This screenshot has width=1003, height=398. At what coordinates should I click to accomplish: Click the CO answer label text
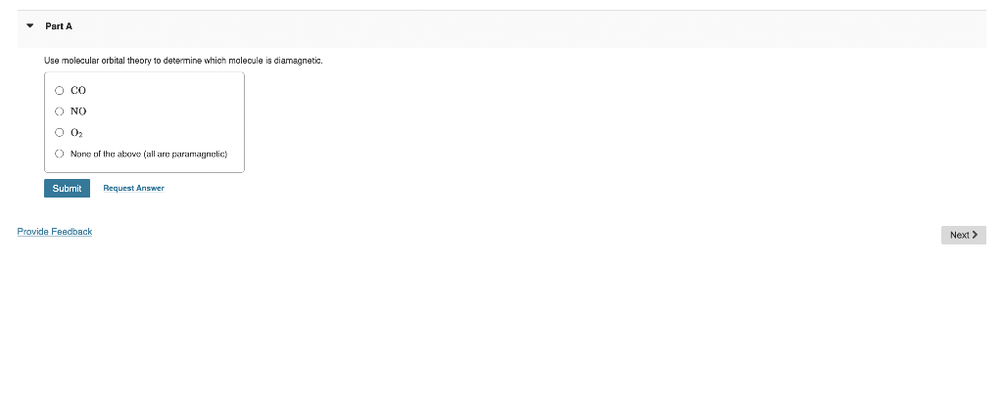pyautogui.click(x=78, y=90)
